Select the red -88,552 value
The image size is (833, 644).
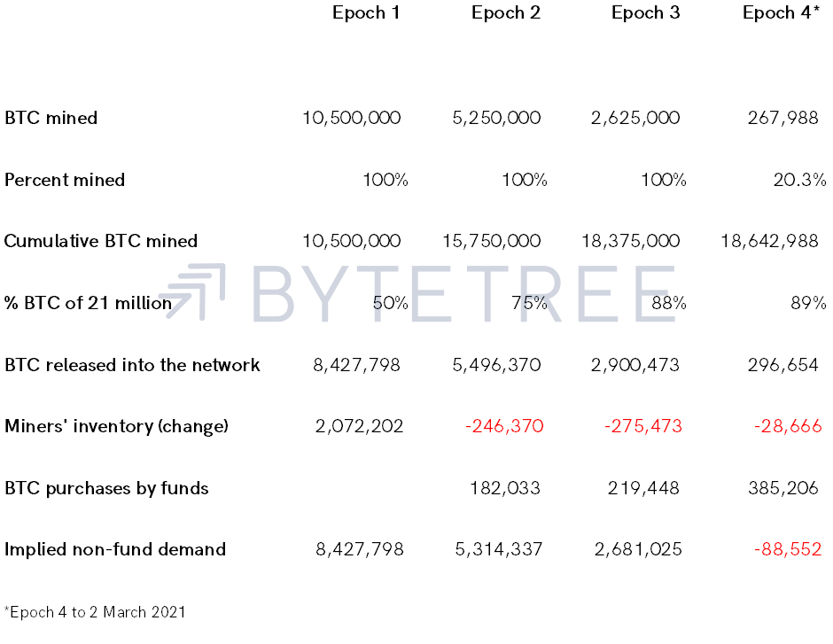788,549
